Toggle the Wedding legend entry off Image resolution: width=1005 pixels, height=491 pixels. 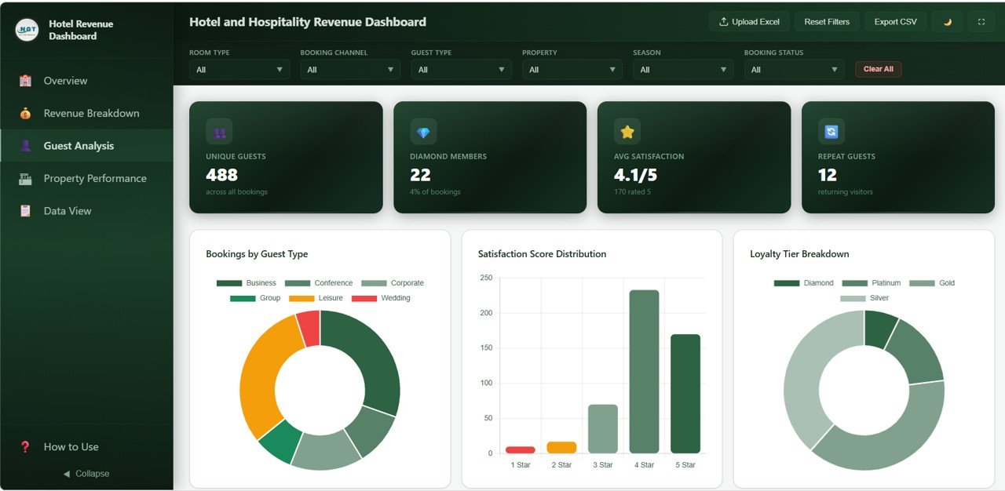tap(380, 298)
